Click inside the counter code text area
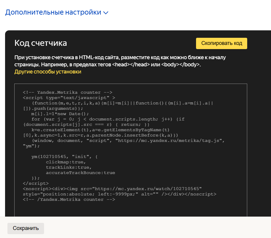 [131, 150]
